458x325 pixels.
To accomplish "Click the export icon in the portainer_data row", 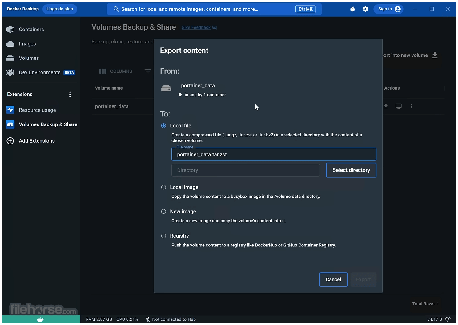I will point(386,106).
